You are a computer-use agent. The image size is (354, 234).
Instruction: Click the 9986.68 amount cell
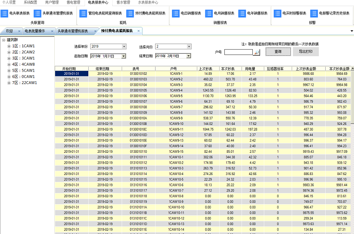[308, 74]
